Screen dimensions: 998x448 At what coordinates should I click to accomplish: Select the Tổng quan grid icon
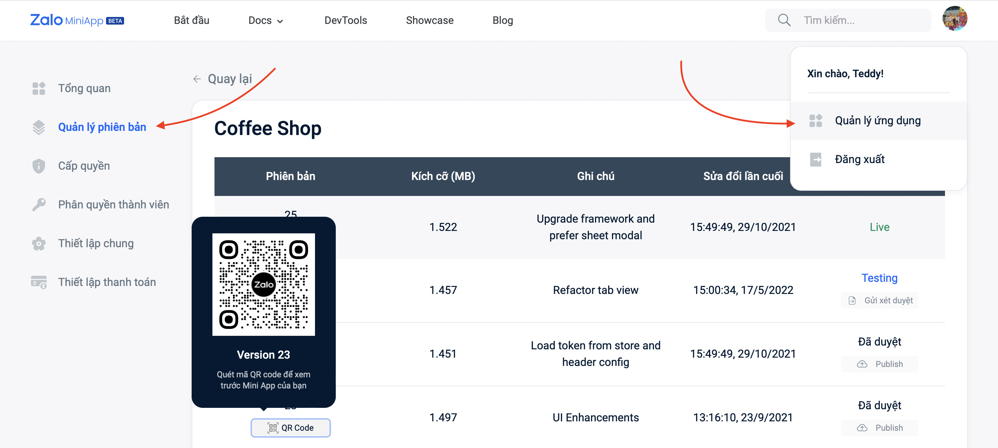(39, 88)
